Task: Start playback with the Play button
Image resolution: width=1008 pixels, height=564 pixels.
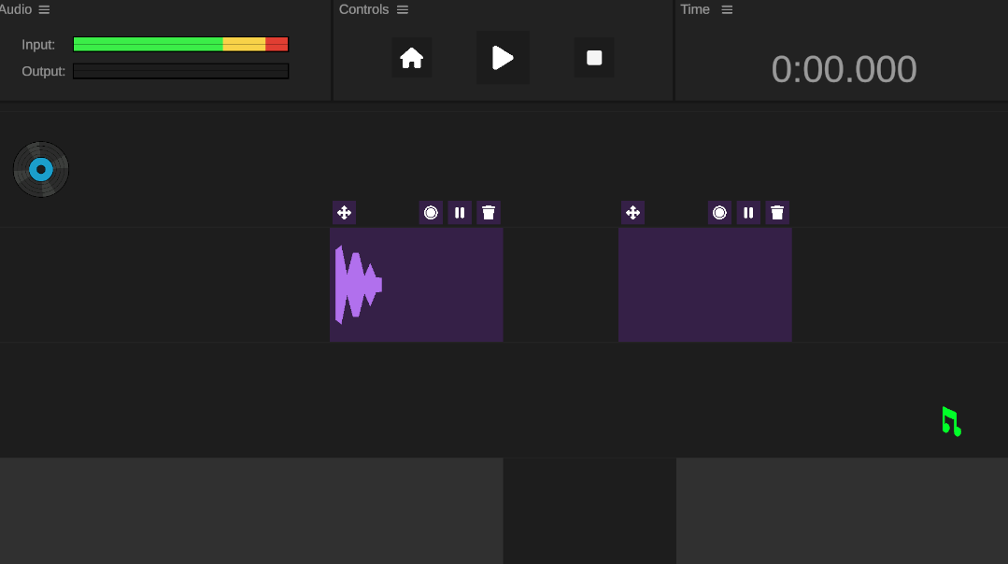Action: (503, 58)
